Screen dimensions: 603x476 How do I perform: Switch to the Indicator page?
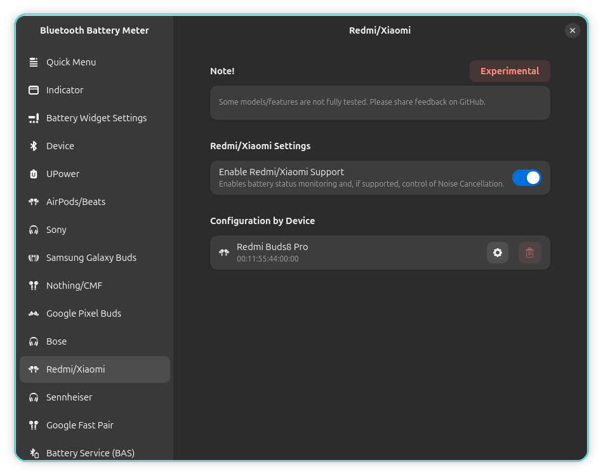(x=95, y=90)
